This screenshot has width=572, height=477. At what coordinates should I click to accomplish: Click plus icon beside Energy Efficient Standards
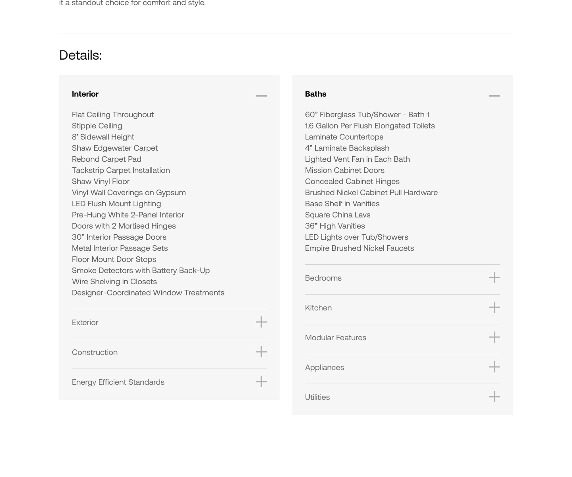tap(261, 382)
